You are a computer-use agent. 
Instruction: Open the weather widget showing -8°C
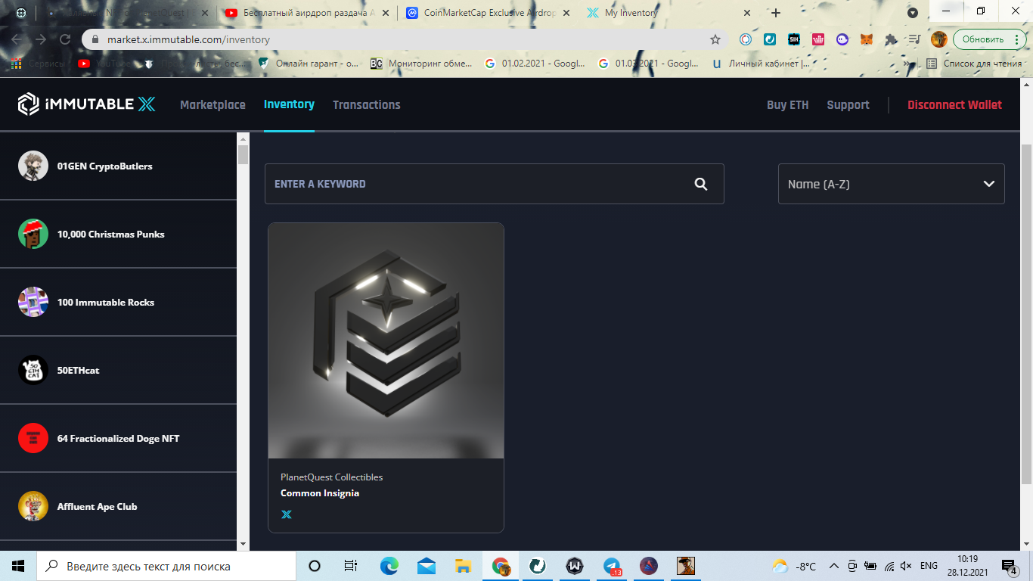pos(794,566)
